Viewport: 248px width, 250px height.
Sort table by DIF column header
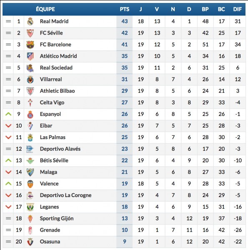[238, 9]
